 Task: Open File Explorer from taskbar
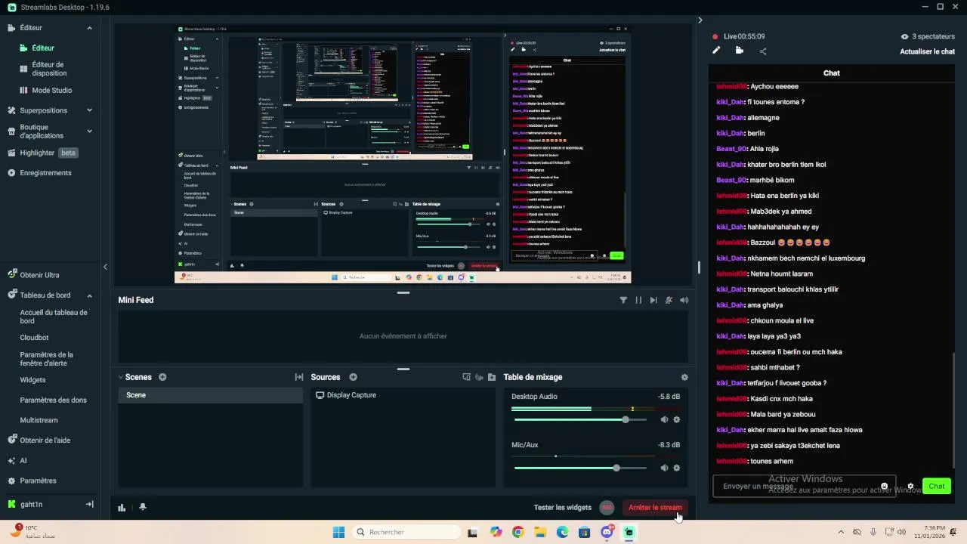[540, 532]
